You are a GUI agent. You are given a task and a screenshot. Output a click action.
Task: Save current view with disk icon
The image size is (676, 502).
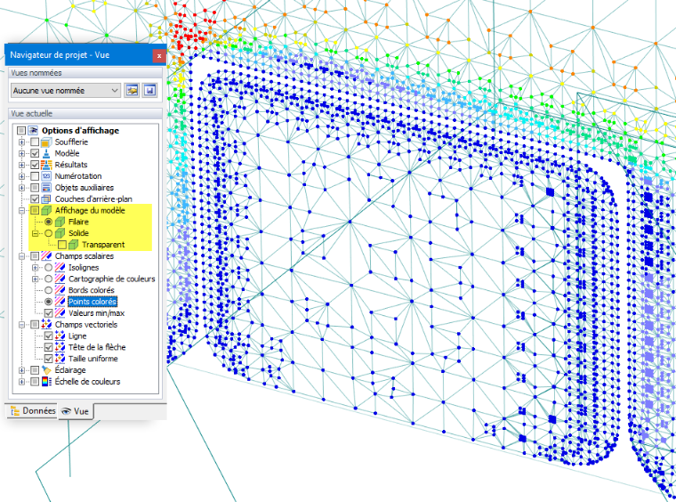pos(149,91)
